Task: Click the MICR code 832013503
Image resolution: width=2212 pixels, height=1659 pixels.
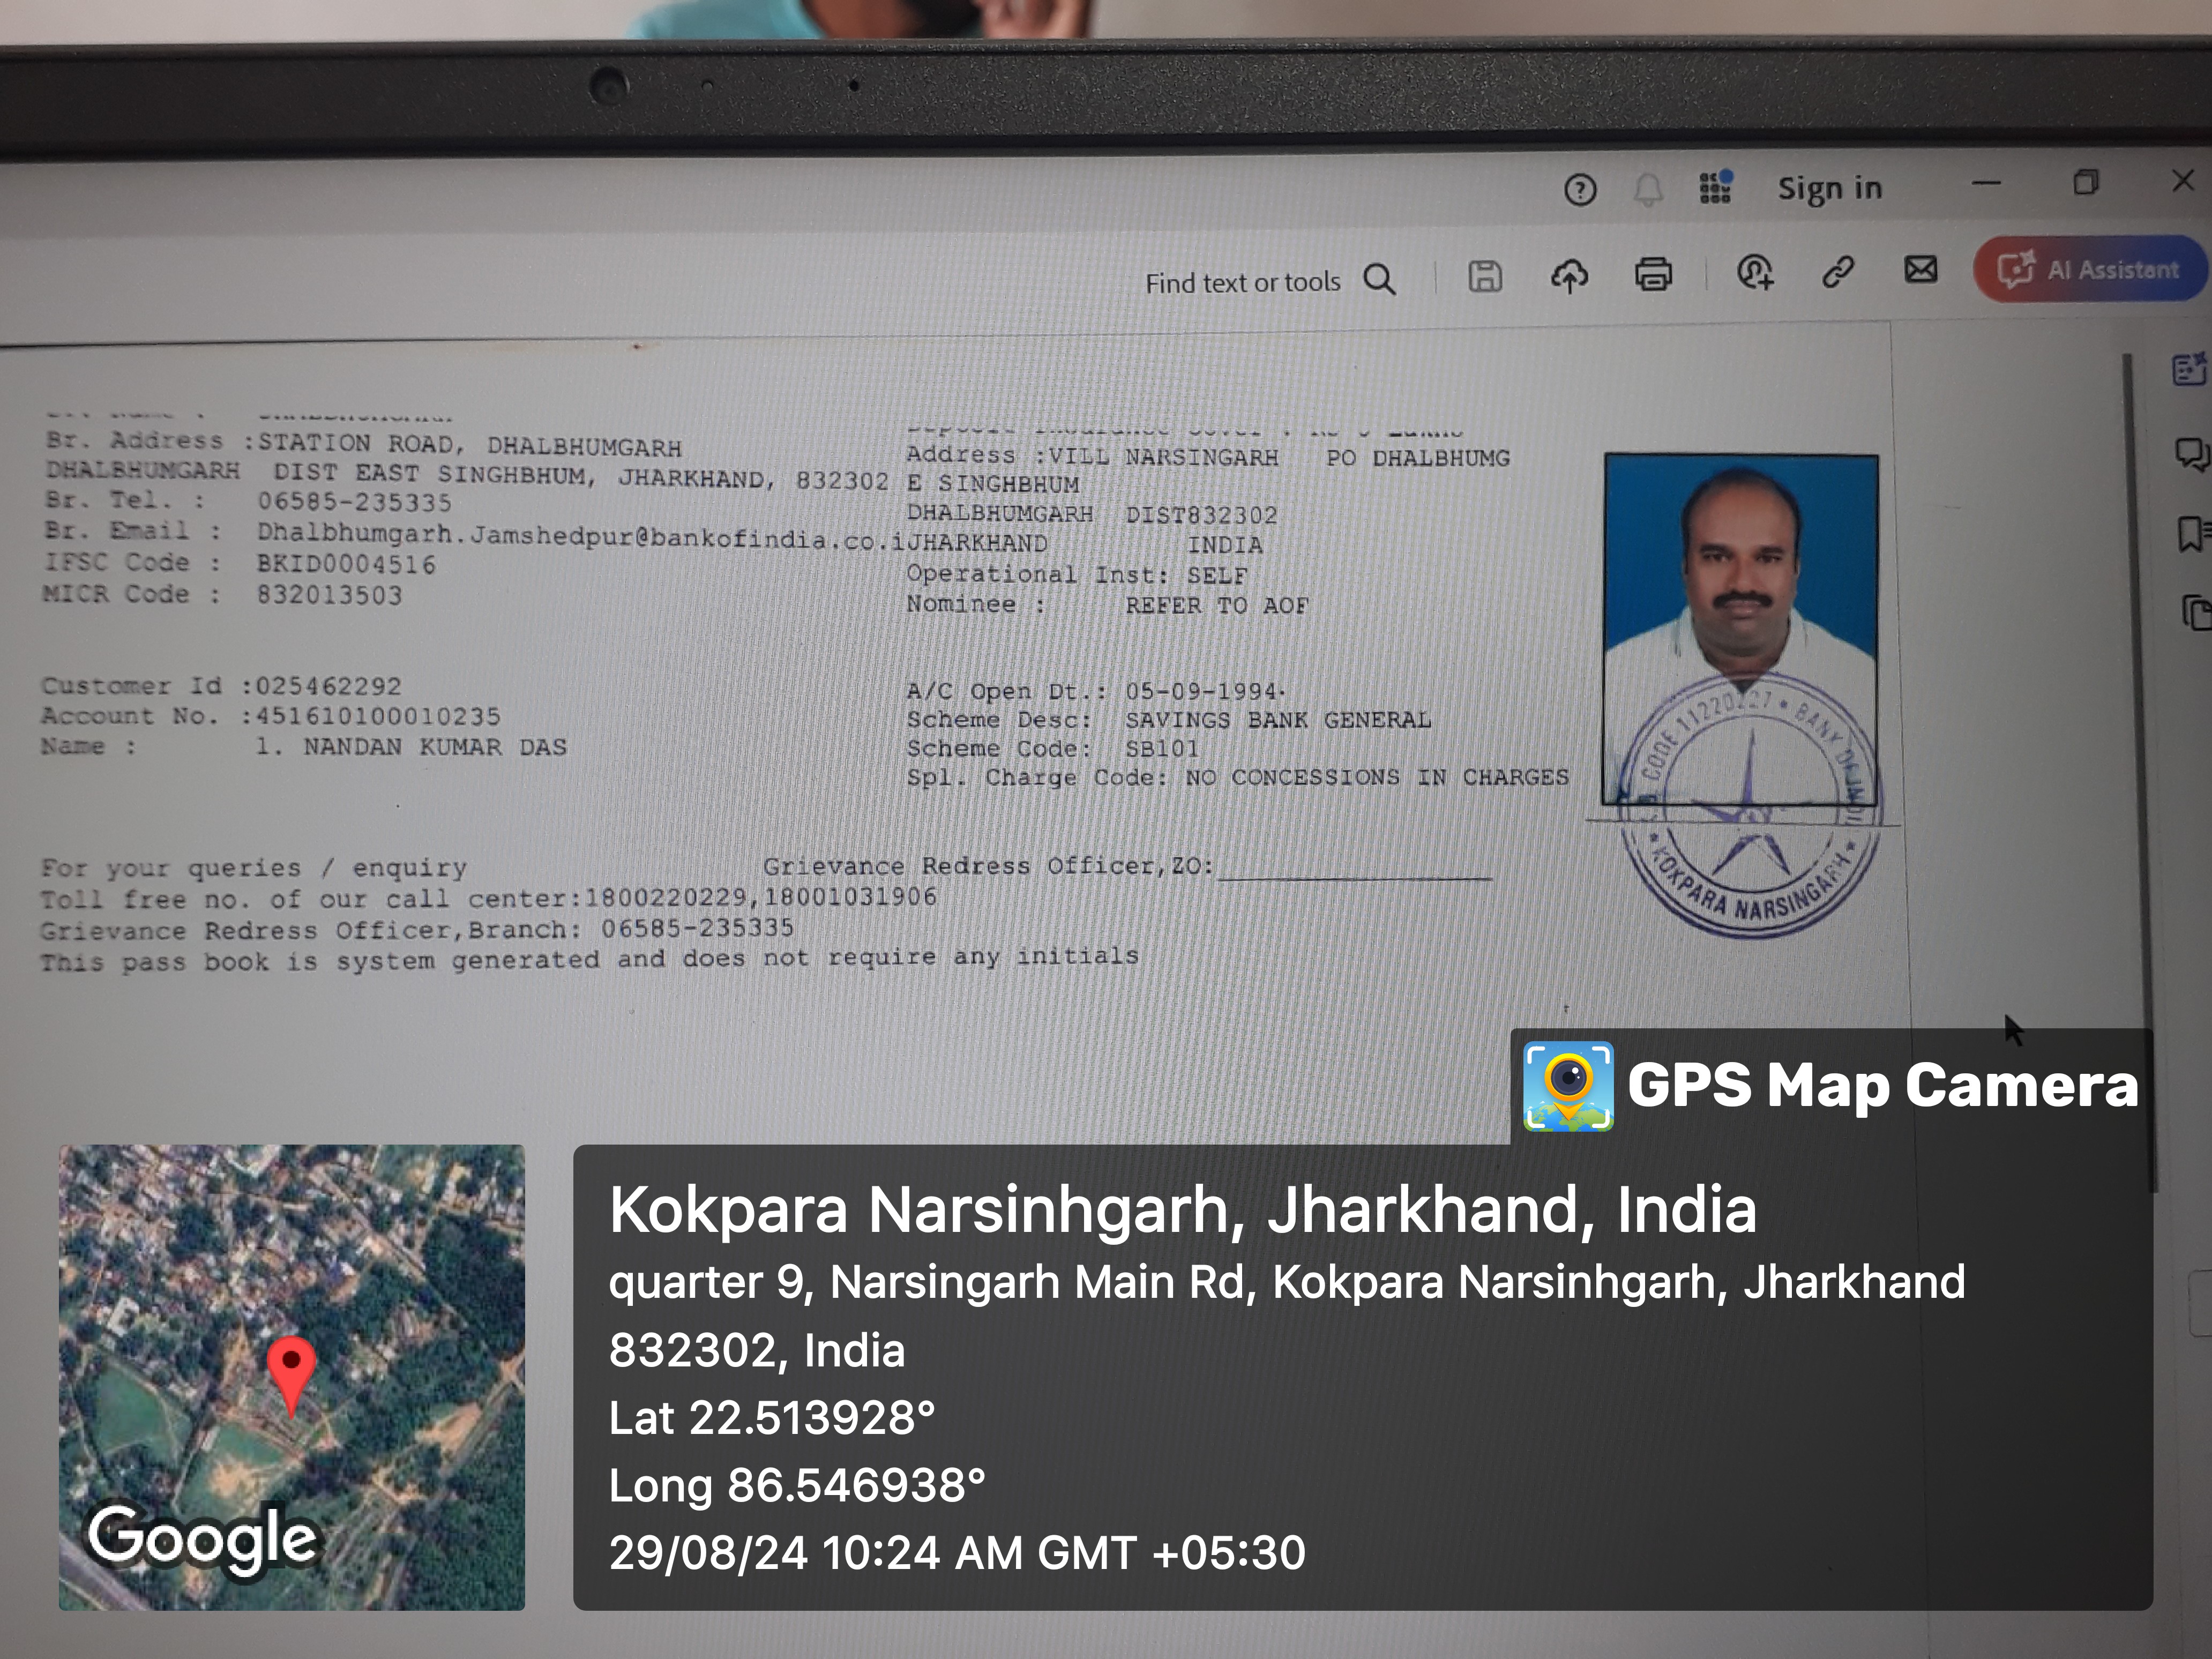Action: 329,595
